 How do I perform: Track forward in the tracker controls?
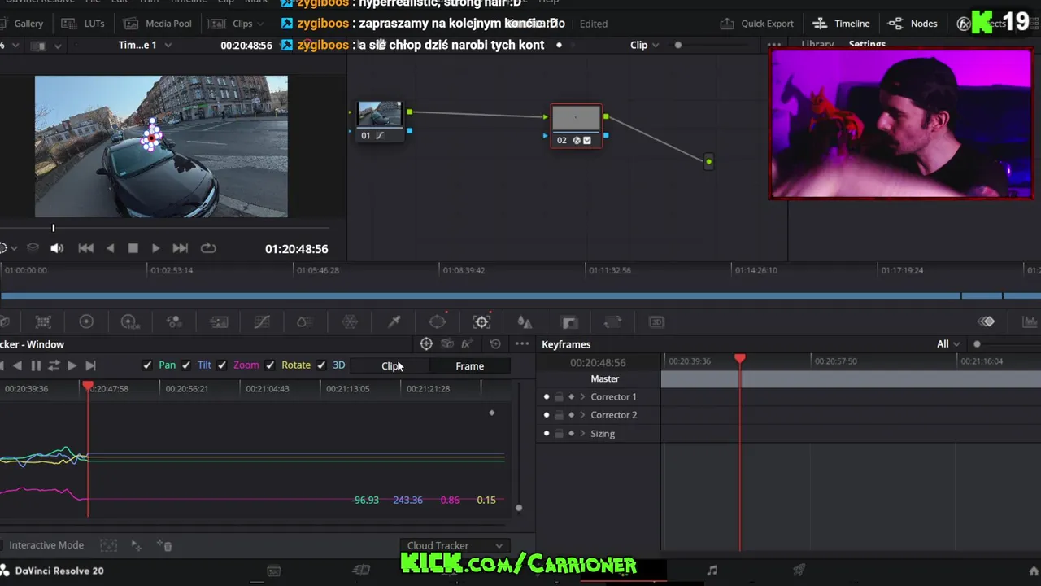(x=72, y=365)
